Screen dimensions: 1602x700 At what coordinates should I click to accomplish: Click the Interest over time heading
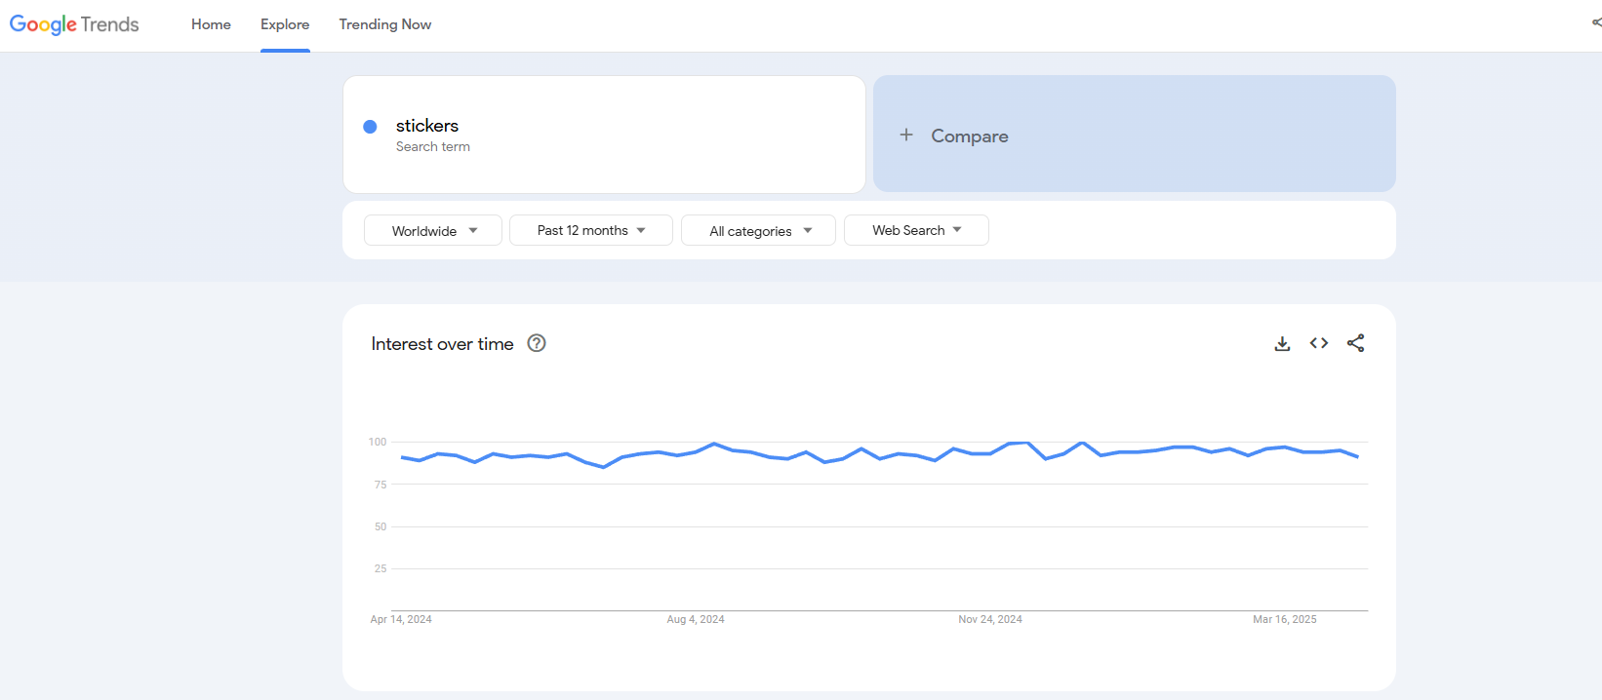coord(442,344)
